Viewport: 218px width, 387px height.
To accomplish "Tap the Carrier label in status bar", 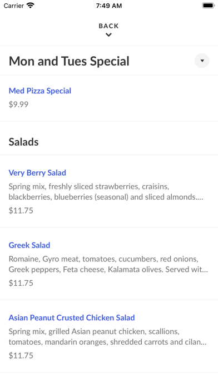I will click(13, 6).
